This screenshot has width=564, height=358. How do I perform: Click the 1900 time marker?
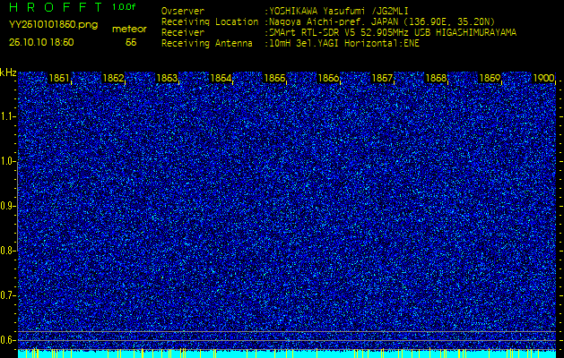(543, 78)
